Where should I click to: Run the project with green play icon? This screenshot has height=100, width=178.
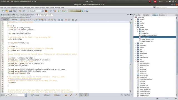point(59,11)
